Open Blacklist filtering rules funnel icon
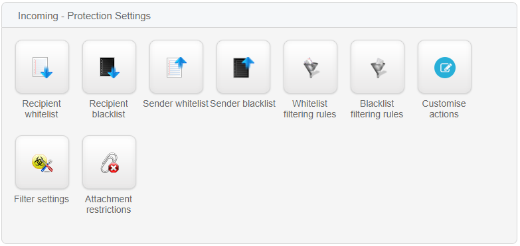This screenshot has height=246, width=520. click(377, 68)
